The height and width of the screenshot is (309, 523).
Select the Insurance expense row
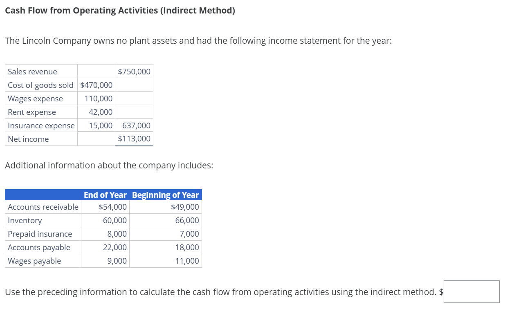tap(40, 125)
